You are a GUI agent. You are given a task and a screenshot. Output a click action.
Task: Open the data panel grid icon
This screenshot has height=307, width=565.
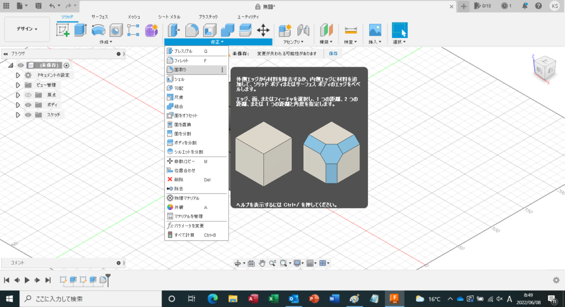click(x=6, y=6)
